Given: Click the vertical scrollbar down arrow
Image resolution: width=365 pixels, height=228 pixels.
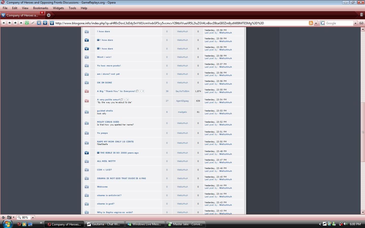Looking at the screenshot, I should pos(363,212).
